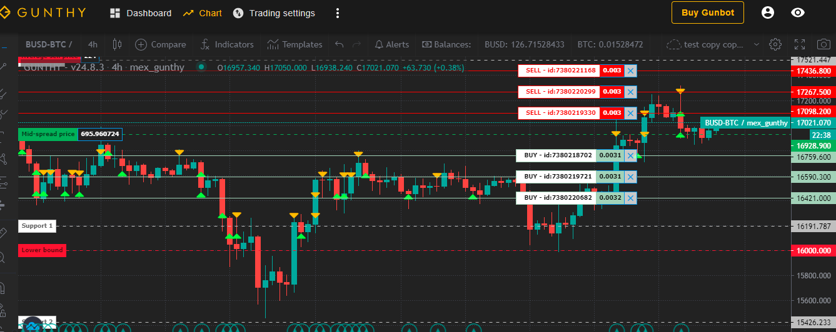Cancel SELL order id:7380221168
This screenshot has height=332, width=836.
[x=630, y=71]
